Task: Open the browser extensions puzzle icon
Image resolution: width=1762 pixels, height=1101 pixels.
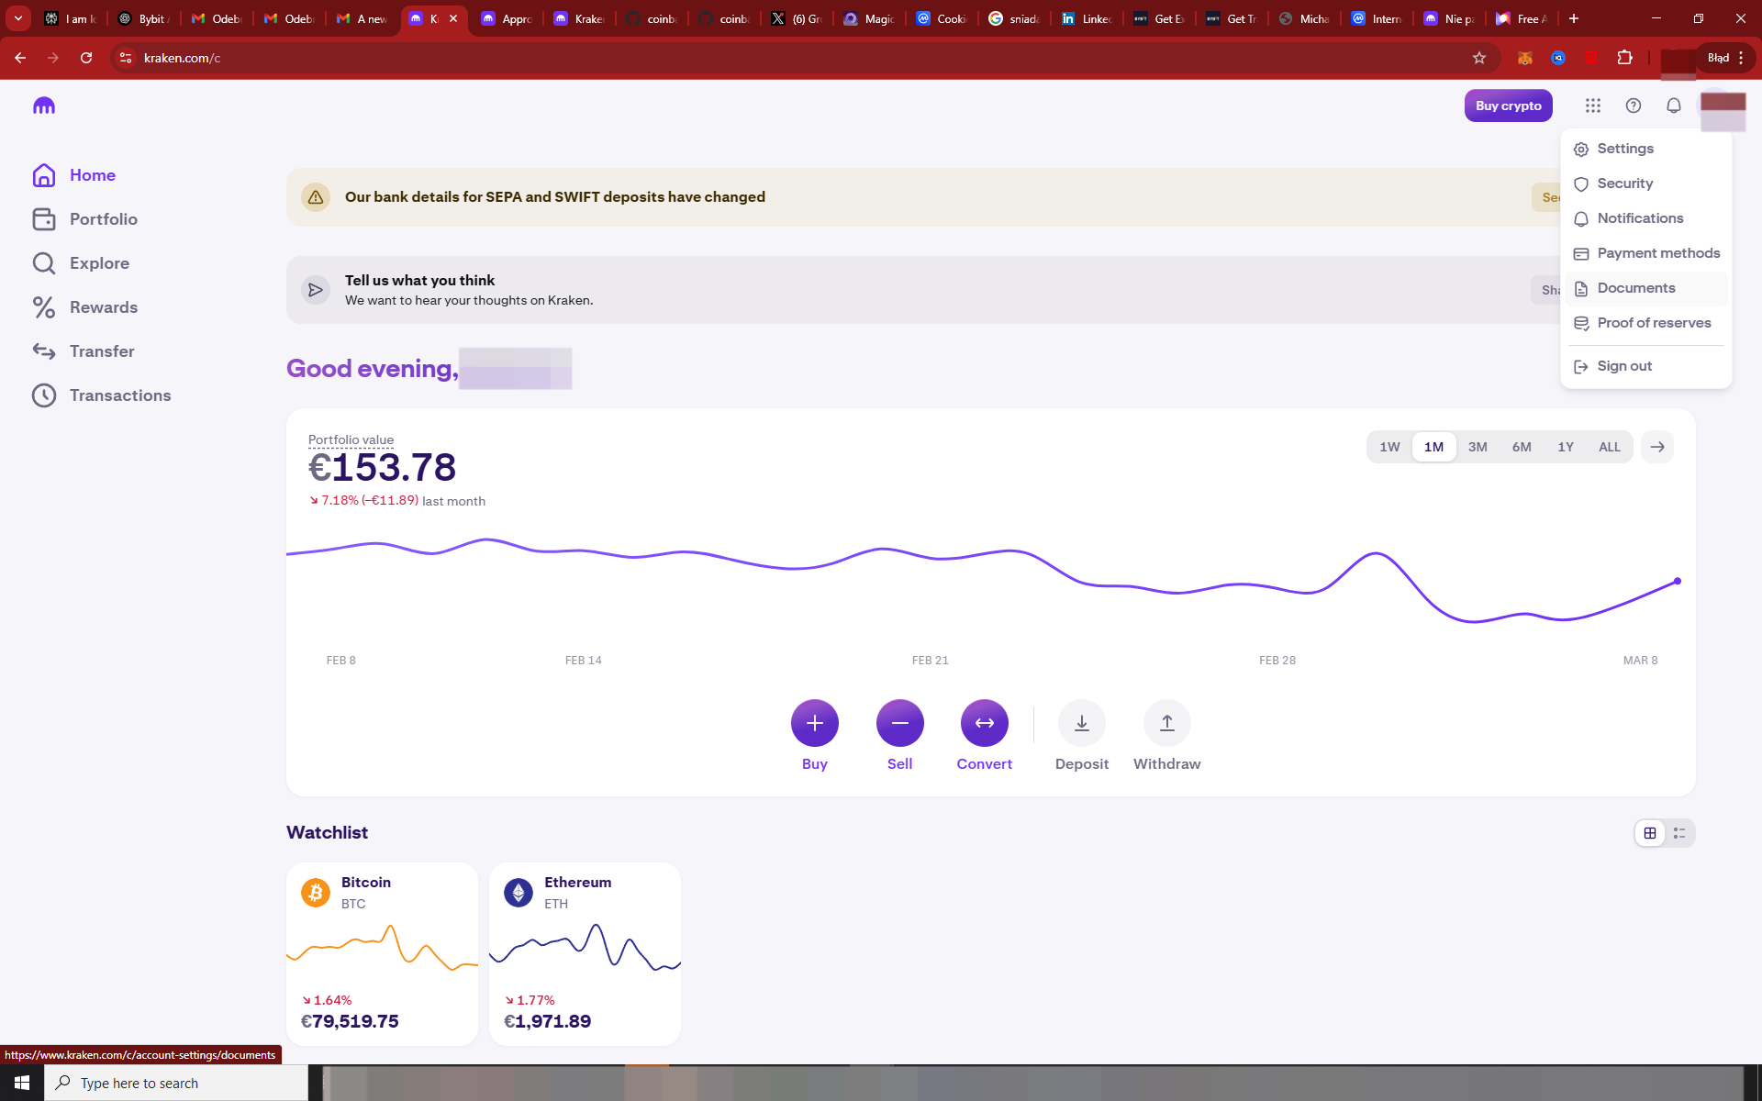Action: pyautogui.click(x=1624, y=58)
